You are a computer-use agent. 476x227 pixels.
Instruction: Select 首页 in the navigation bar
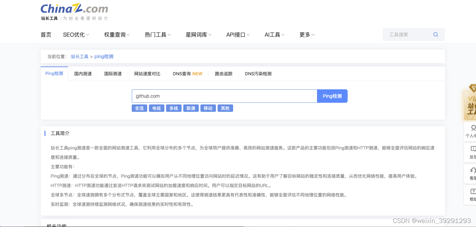[x=46, y=34]
